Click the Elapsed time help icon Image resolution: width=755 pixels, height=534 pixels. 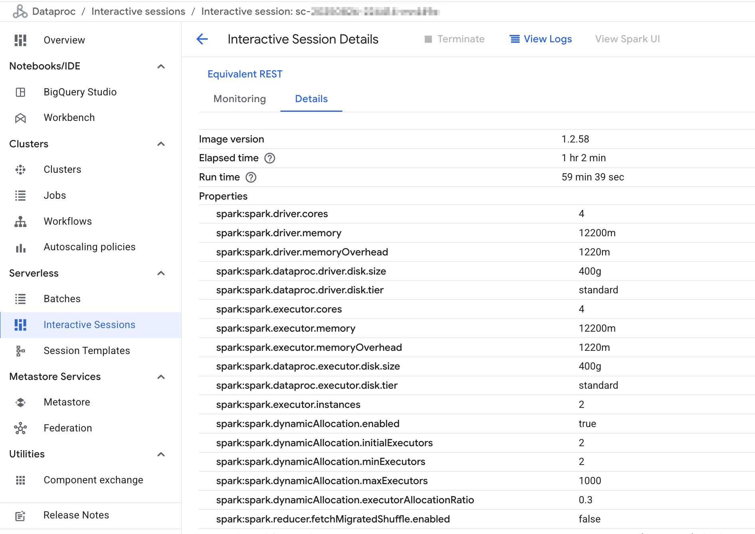tap(270, 158)
